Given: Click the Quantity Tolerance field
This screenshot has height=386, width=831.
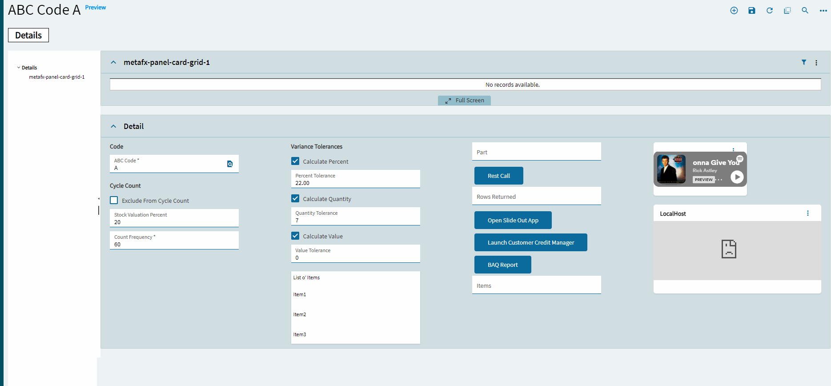Looking at the screenshot, I should tap(356, 217).
